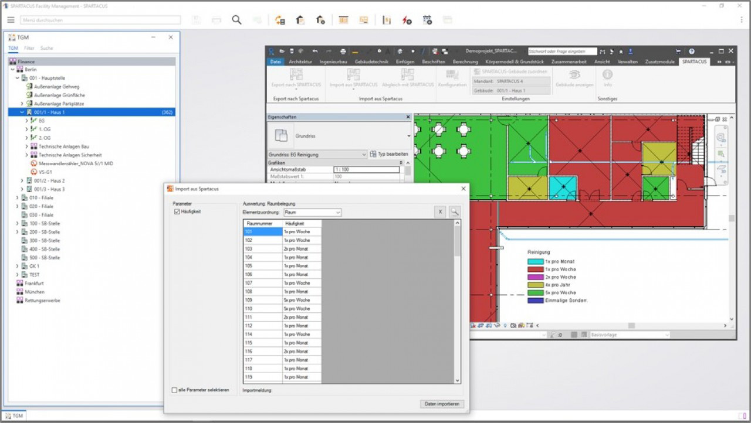
Task: Click the magnifier search icon in top toolbar
Action: tap(236, 20)
